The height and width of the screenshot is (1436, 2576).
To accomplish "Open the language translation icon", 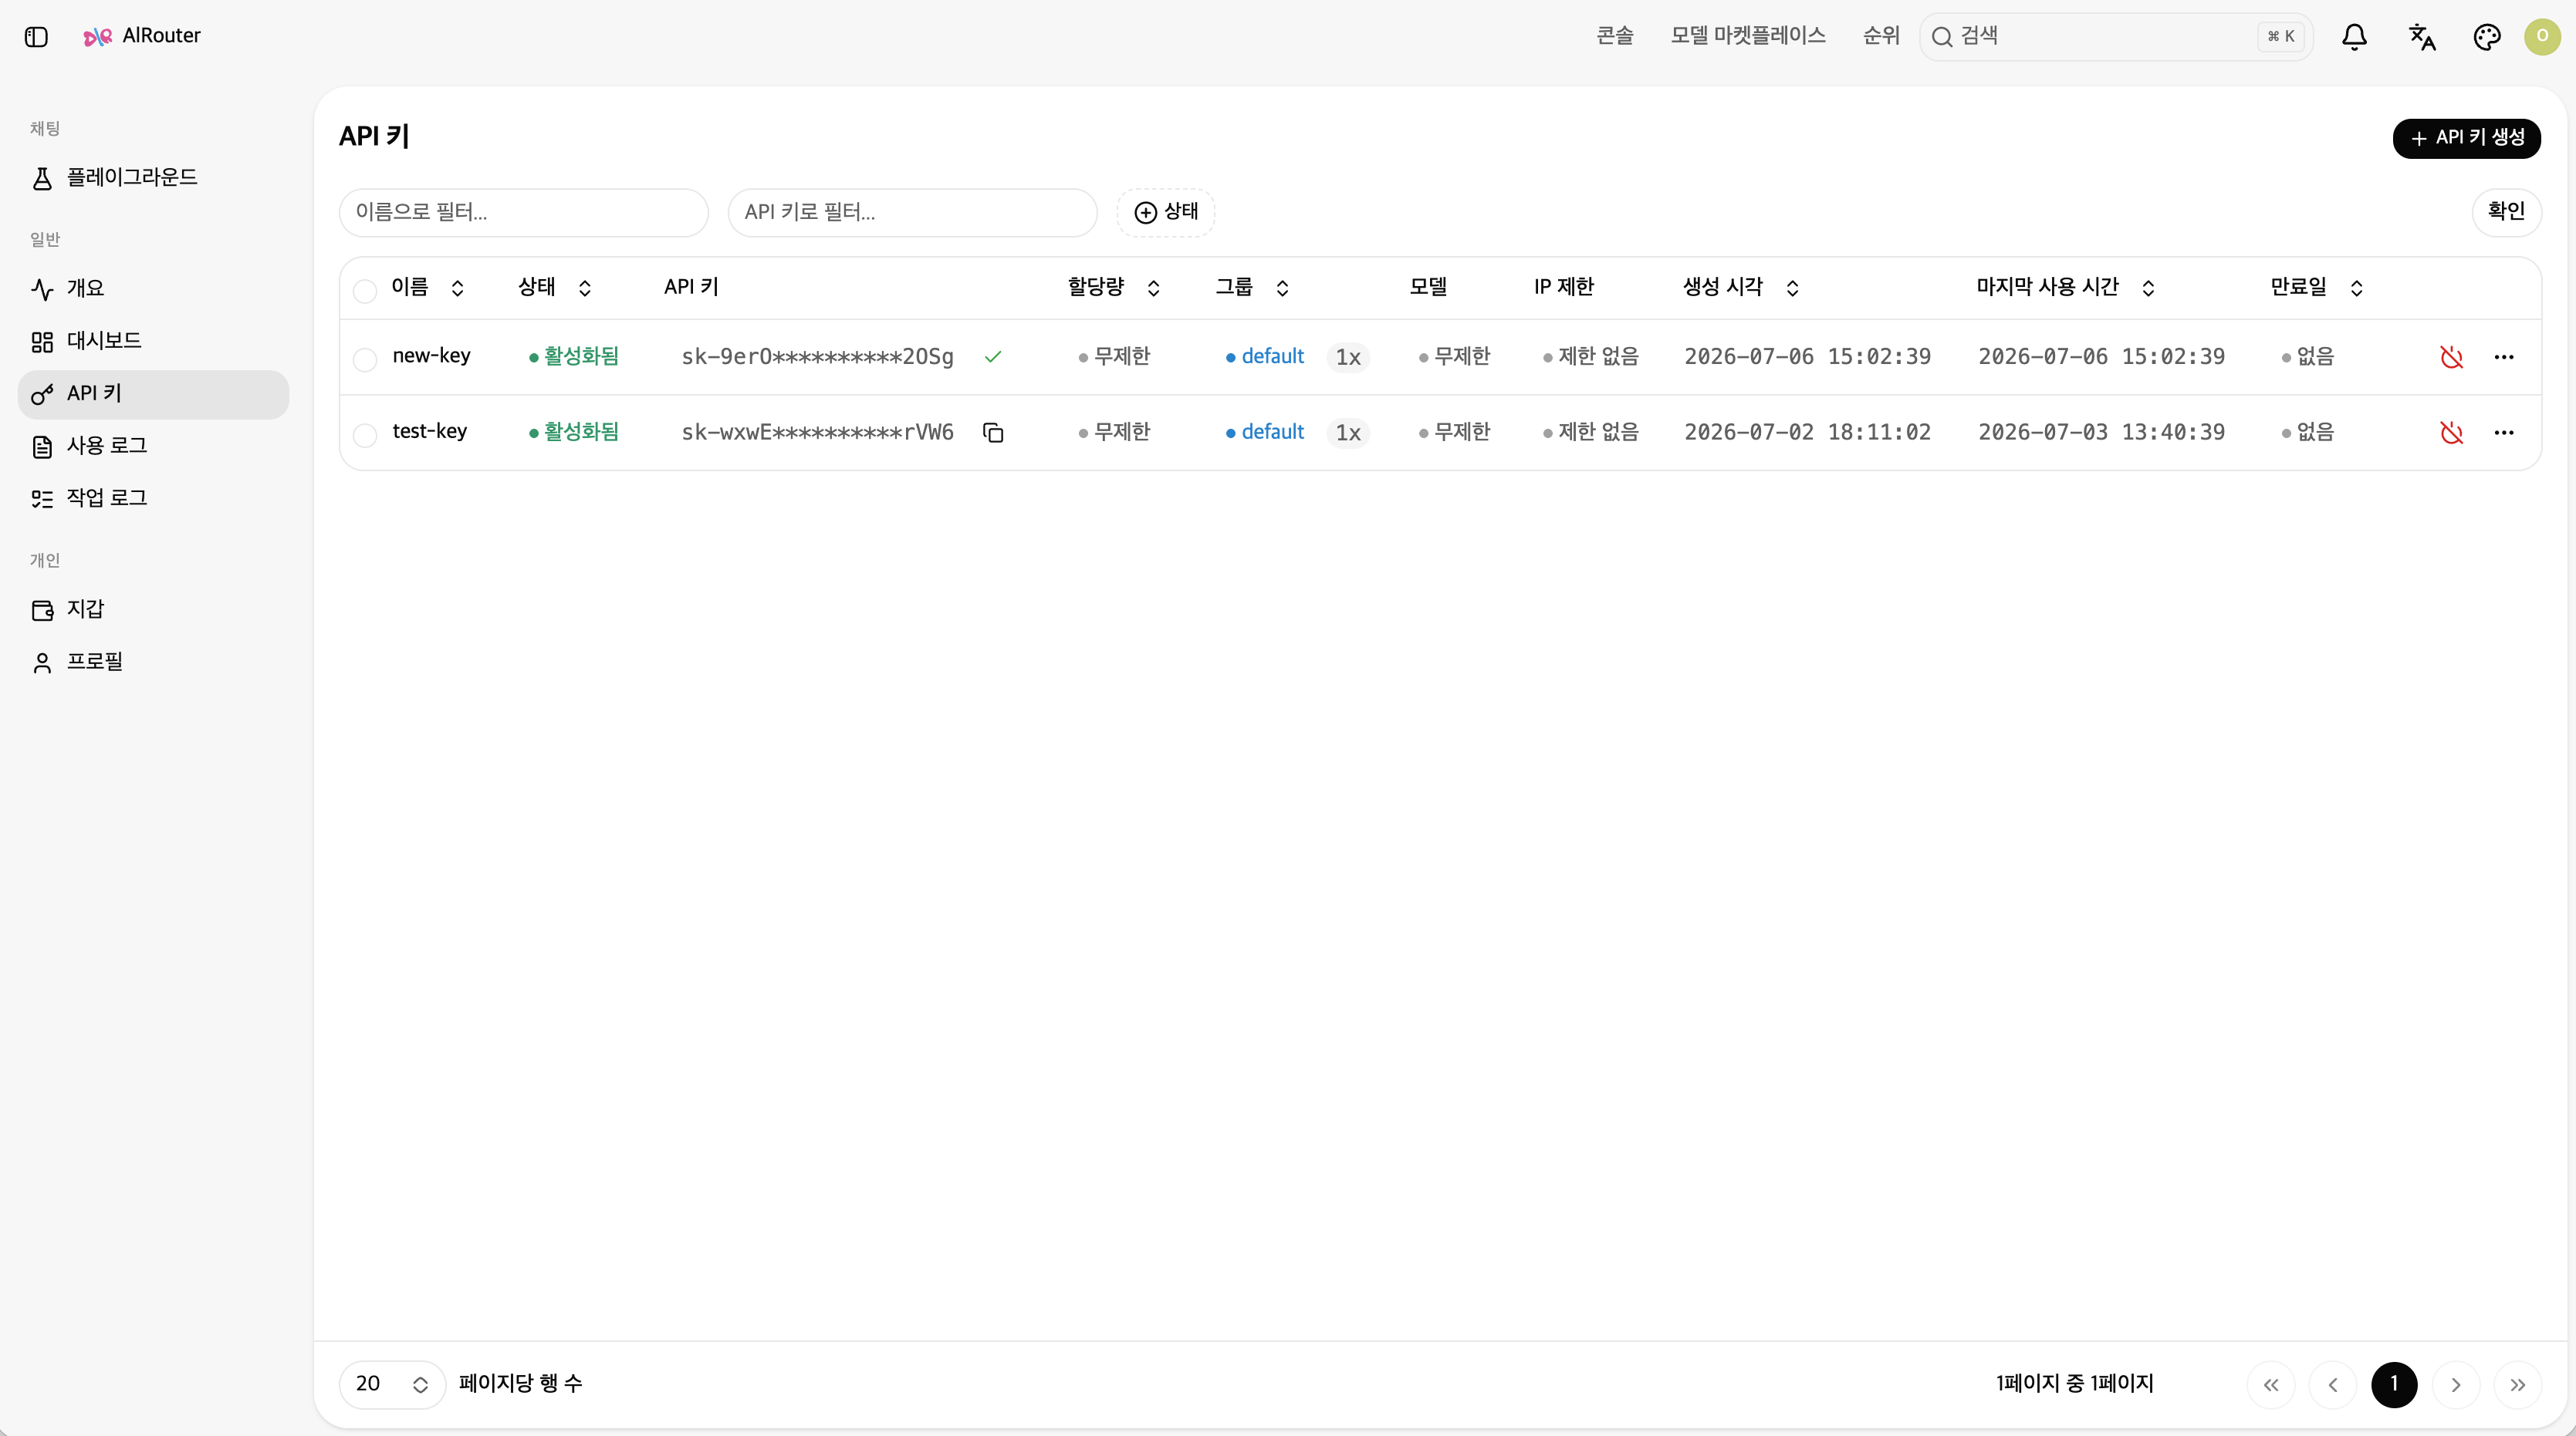I will 2421,37.
